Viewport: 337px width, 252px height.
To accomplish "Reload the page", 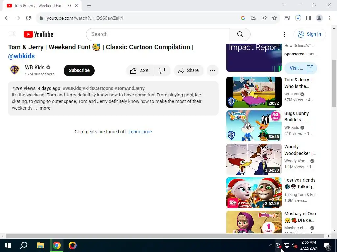I will pyautogui.click(x=28, y=18).
